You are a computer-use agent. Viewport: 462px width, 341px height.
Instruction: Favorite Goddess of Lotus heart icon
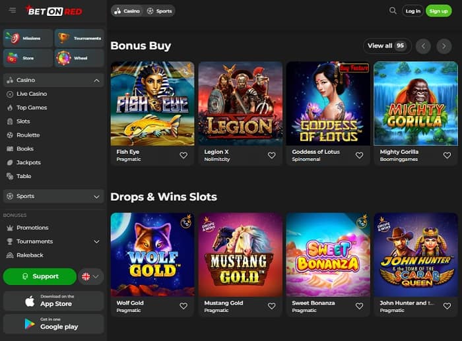[359, 155]
